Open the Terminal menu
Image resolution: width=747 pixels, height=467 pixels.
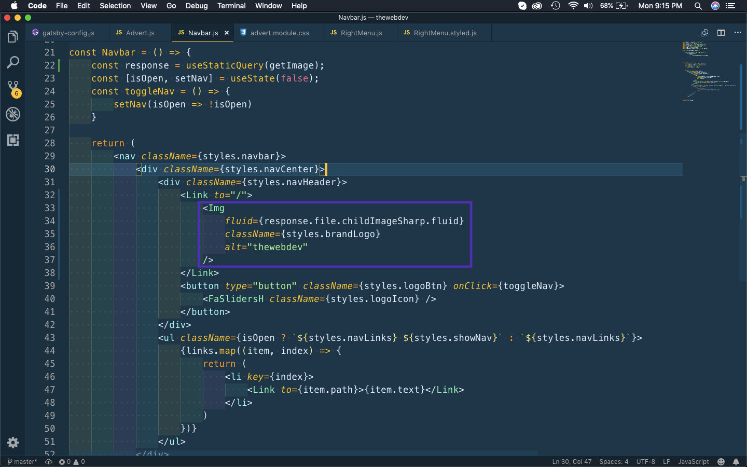(x=231, y=6)
